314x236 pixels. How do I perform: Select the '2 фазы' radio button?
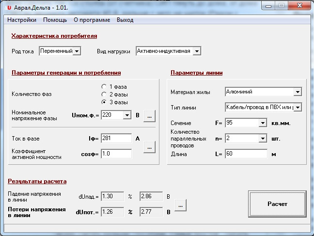click(104, 94)
